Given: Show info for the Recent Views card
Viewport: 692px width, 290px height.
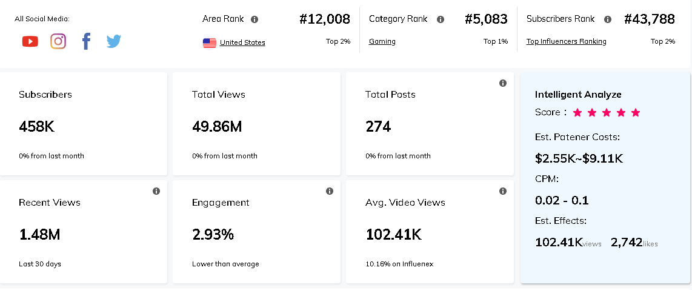Looking at the screenshot, I should [156, 191].
